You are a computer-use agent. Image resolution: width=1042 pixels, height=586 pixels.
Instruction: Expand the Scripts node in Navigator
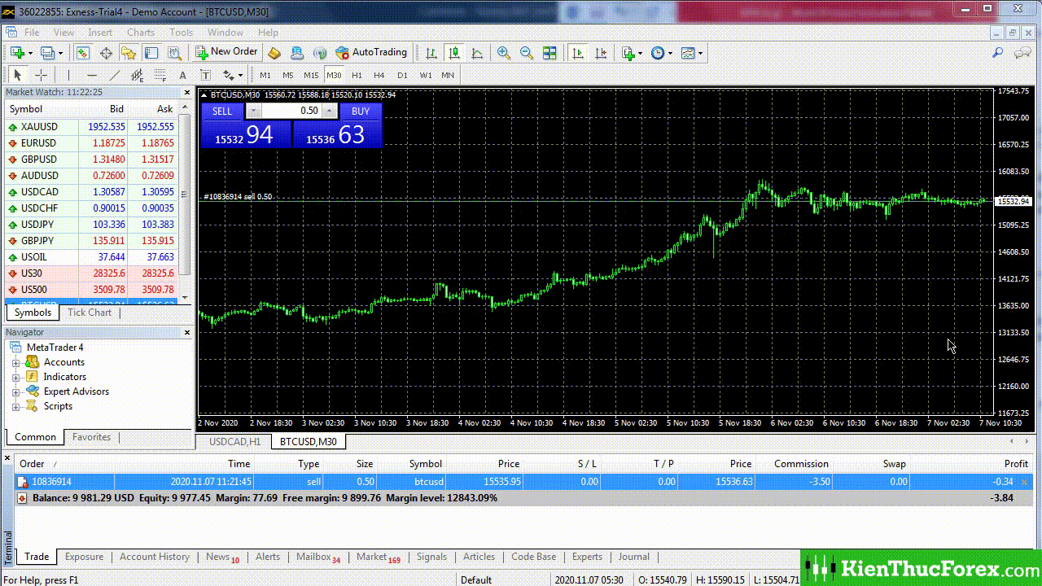(15, 406)
